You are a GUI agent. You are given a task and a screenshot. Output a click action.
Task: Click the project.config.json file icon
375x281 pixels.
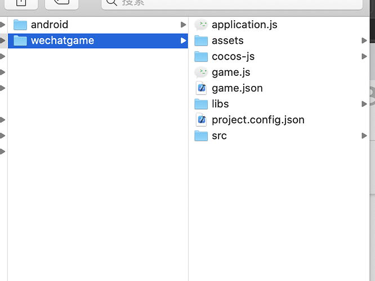click(202, 120)
